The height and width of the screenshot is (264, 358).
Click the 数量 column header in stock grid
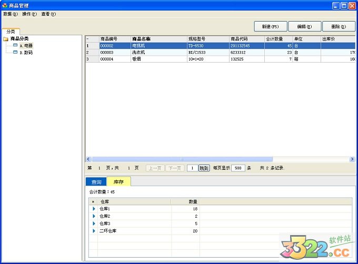(185, 201)
